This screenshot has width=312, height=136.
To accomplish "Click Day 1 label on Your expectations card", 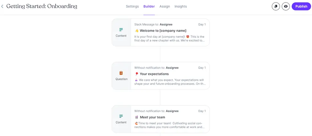I will (x=202, y=68).
